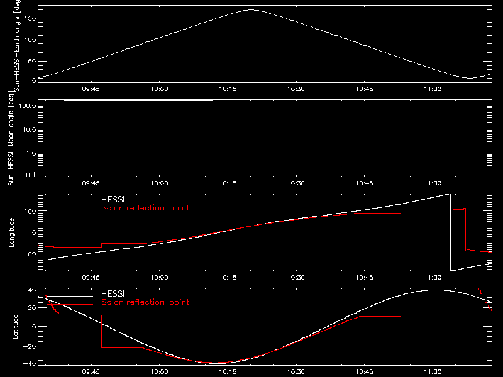503x377 pixels.
Task: Click the 150 tick in Earth angle plot
Action: click(30, 18)
